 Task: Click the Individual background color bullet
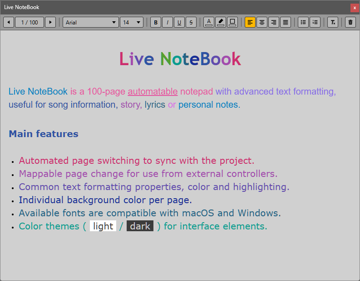105,200
